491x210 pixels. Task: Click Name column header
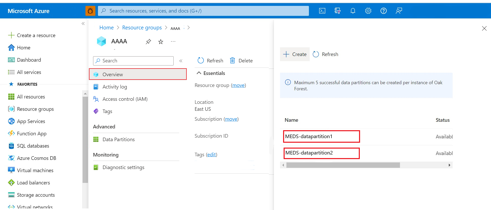[291, 120]
